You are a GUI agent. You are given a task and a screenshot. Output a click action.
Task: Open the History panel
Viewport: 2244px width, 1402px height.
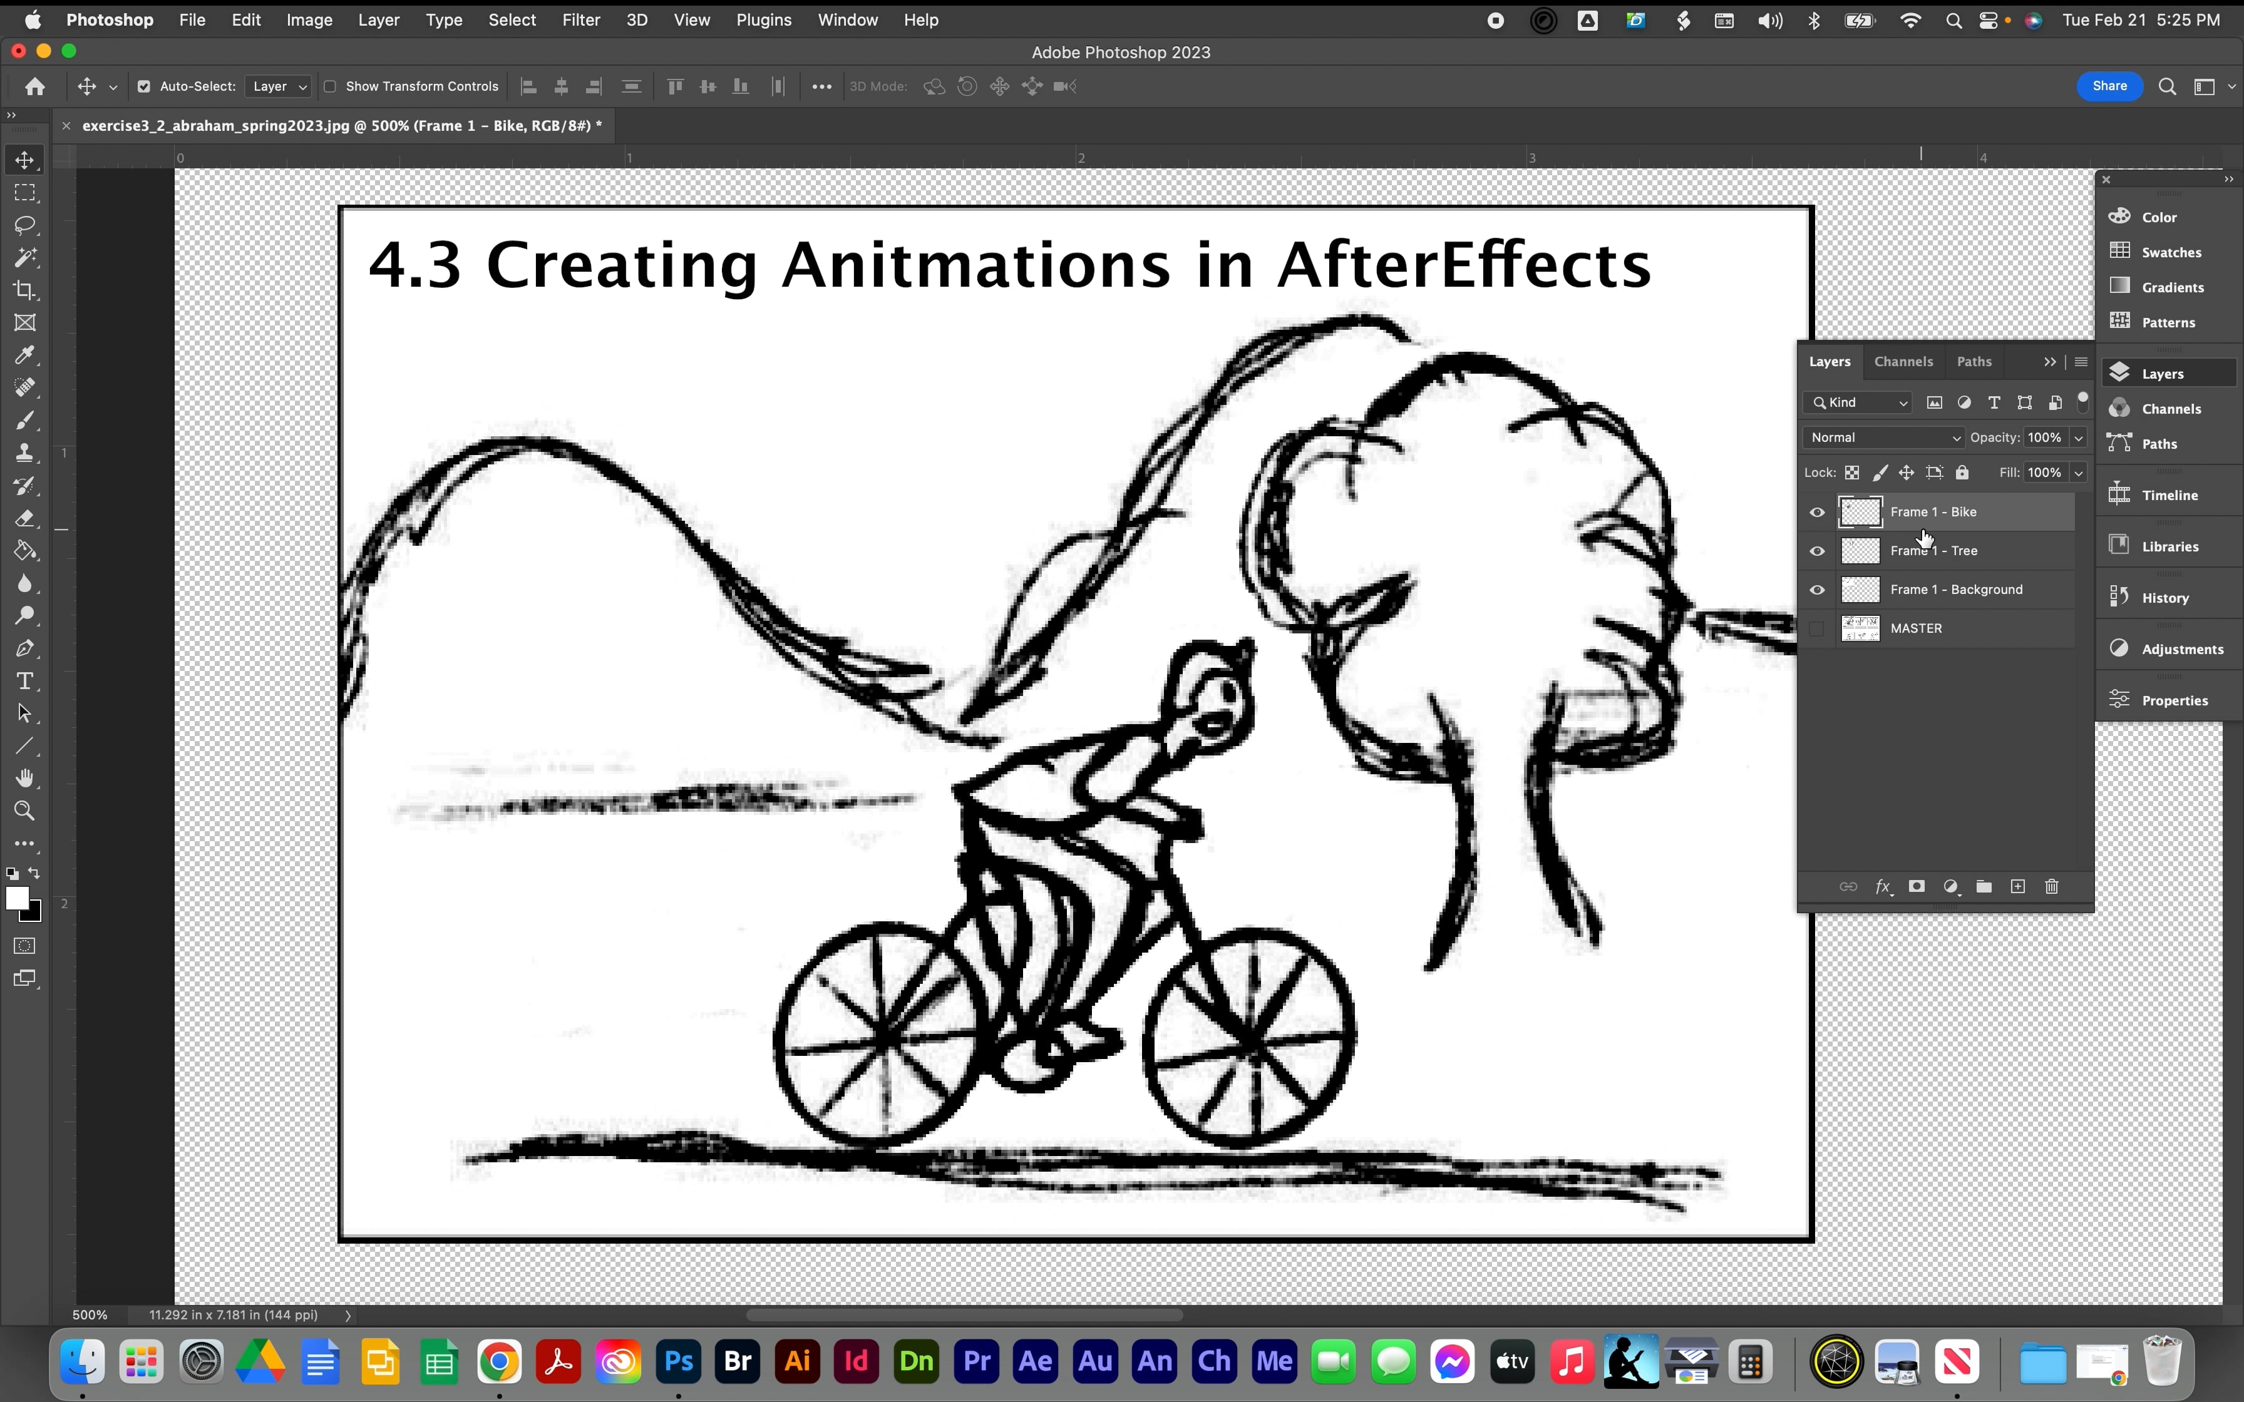[2169, 598]
